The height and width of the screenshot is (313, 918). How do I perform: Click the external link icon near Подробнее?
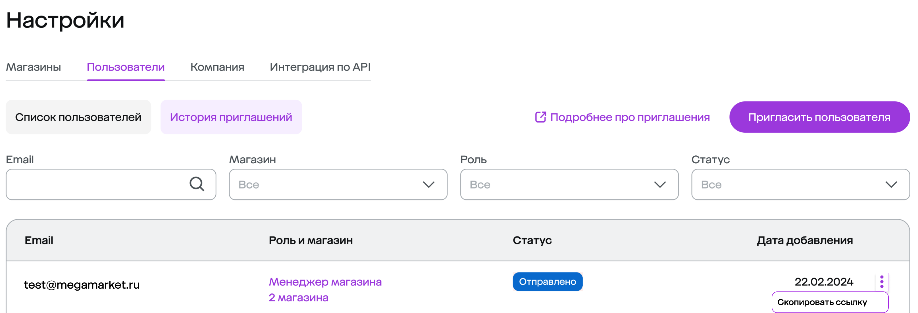pos(540,117)
